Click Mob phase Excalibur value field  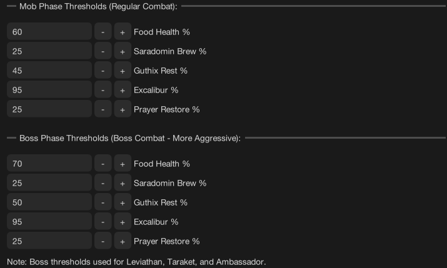pos(49,90)
